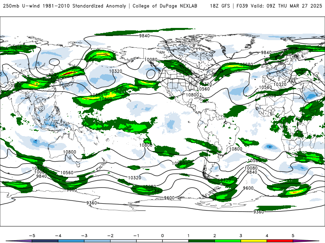325x243 pixels.
Task: Click the 10320 contour label over the North Pacific
Action: (x=116, y=71)
